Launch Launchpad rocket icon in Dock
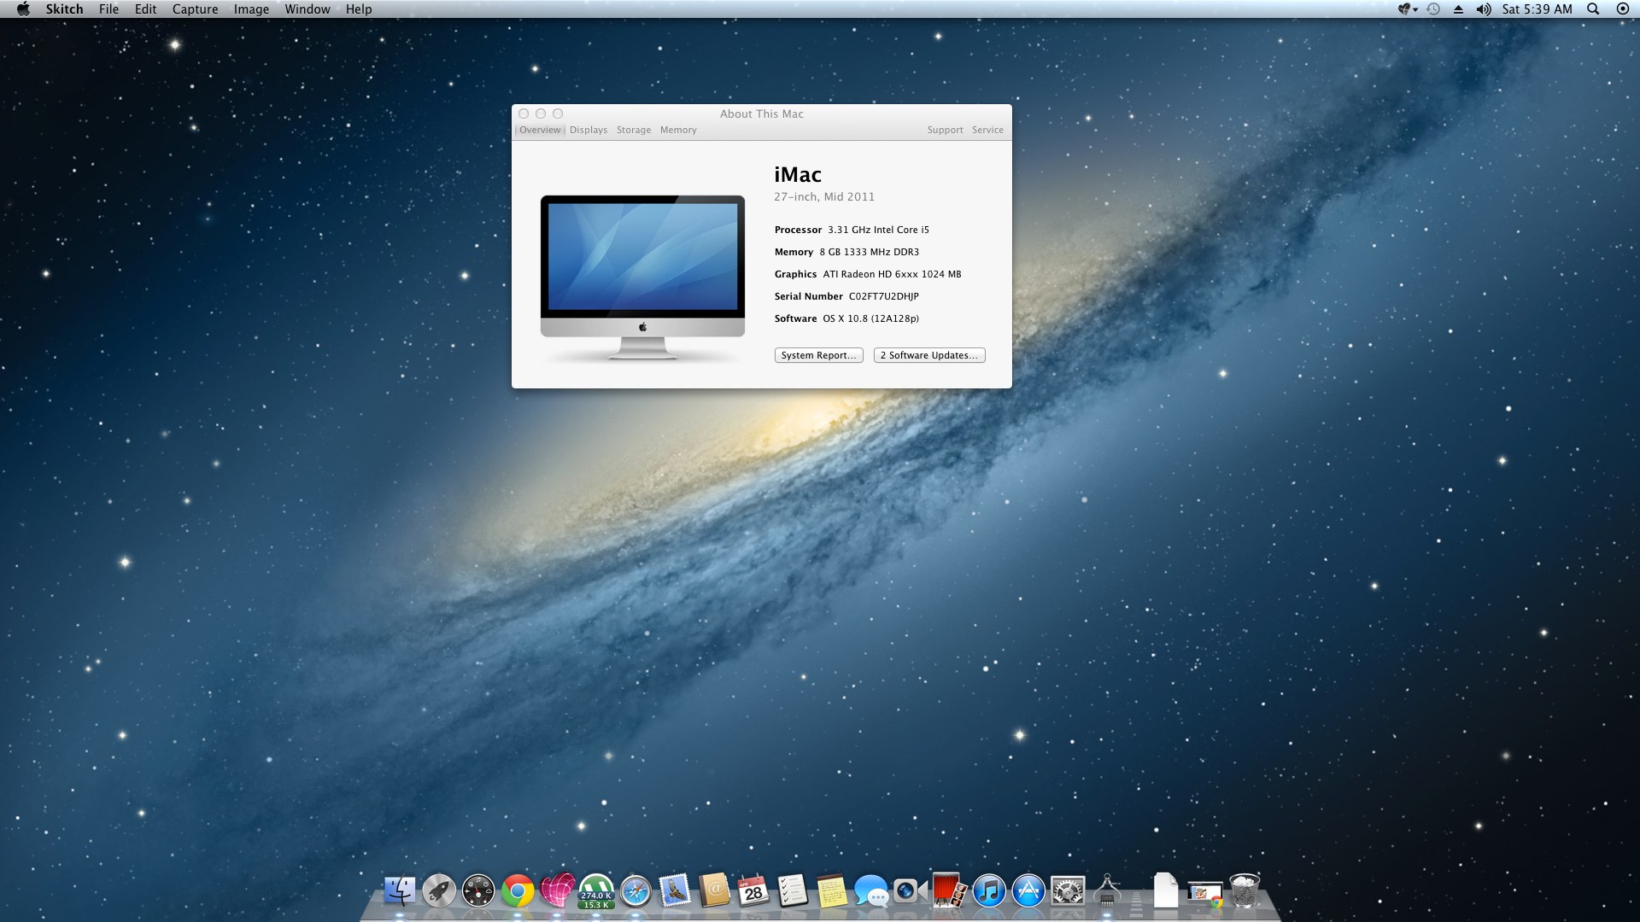Screen dimensions: 1640x922 point(438,891)
